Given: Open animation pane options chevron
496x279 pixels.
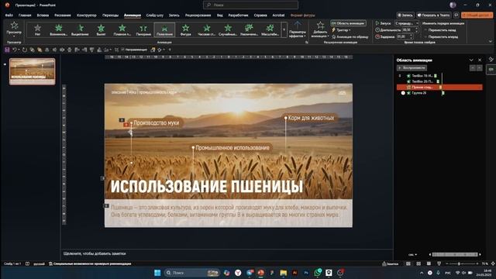Looking at the screenshot, I should [471, 60].
